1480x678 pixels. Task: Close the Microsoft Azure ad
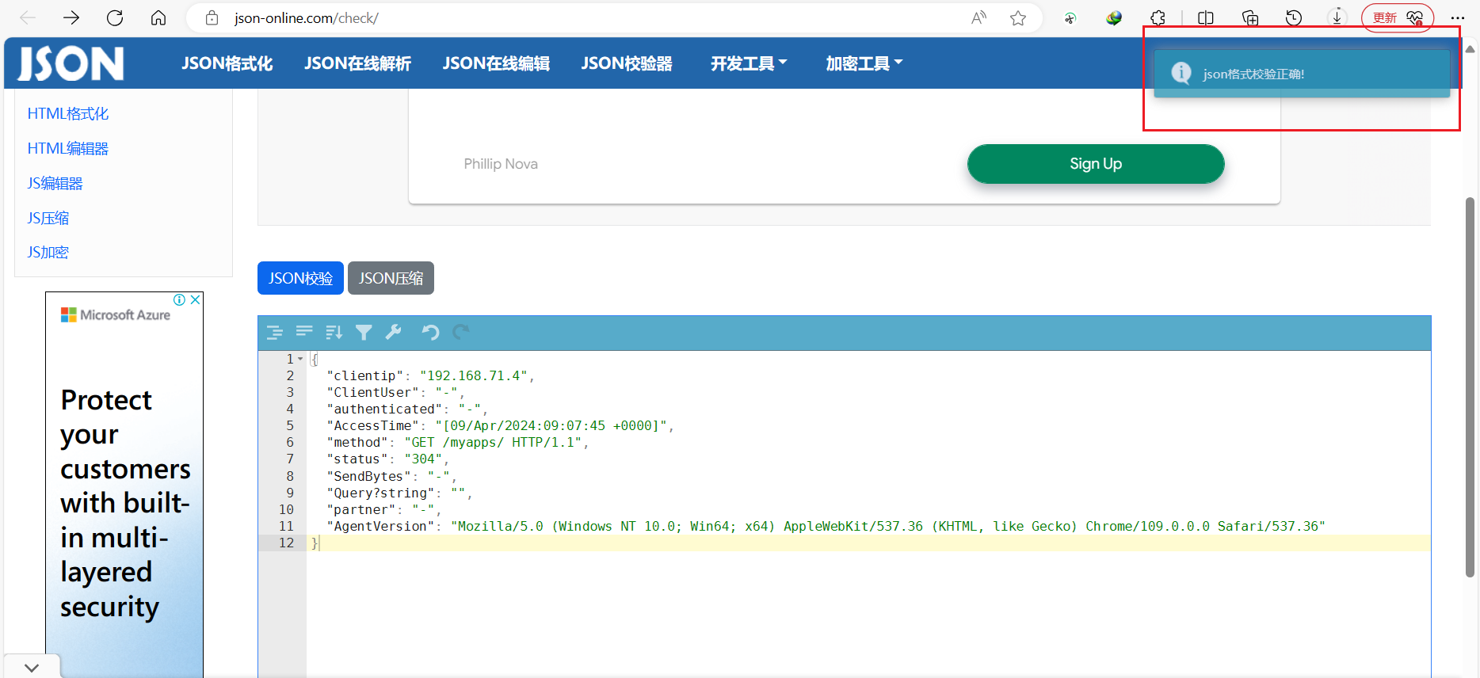pyautogui.click(x=195, y=299)
